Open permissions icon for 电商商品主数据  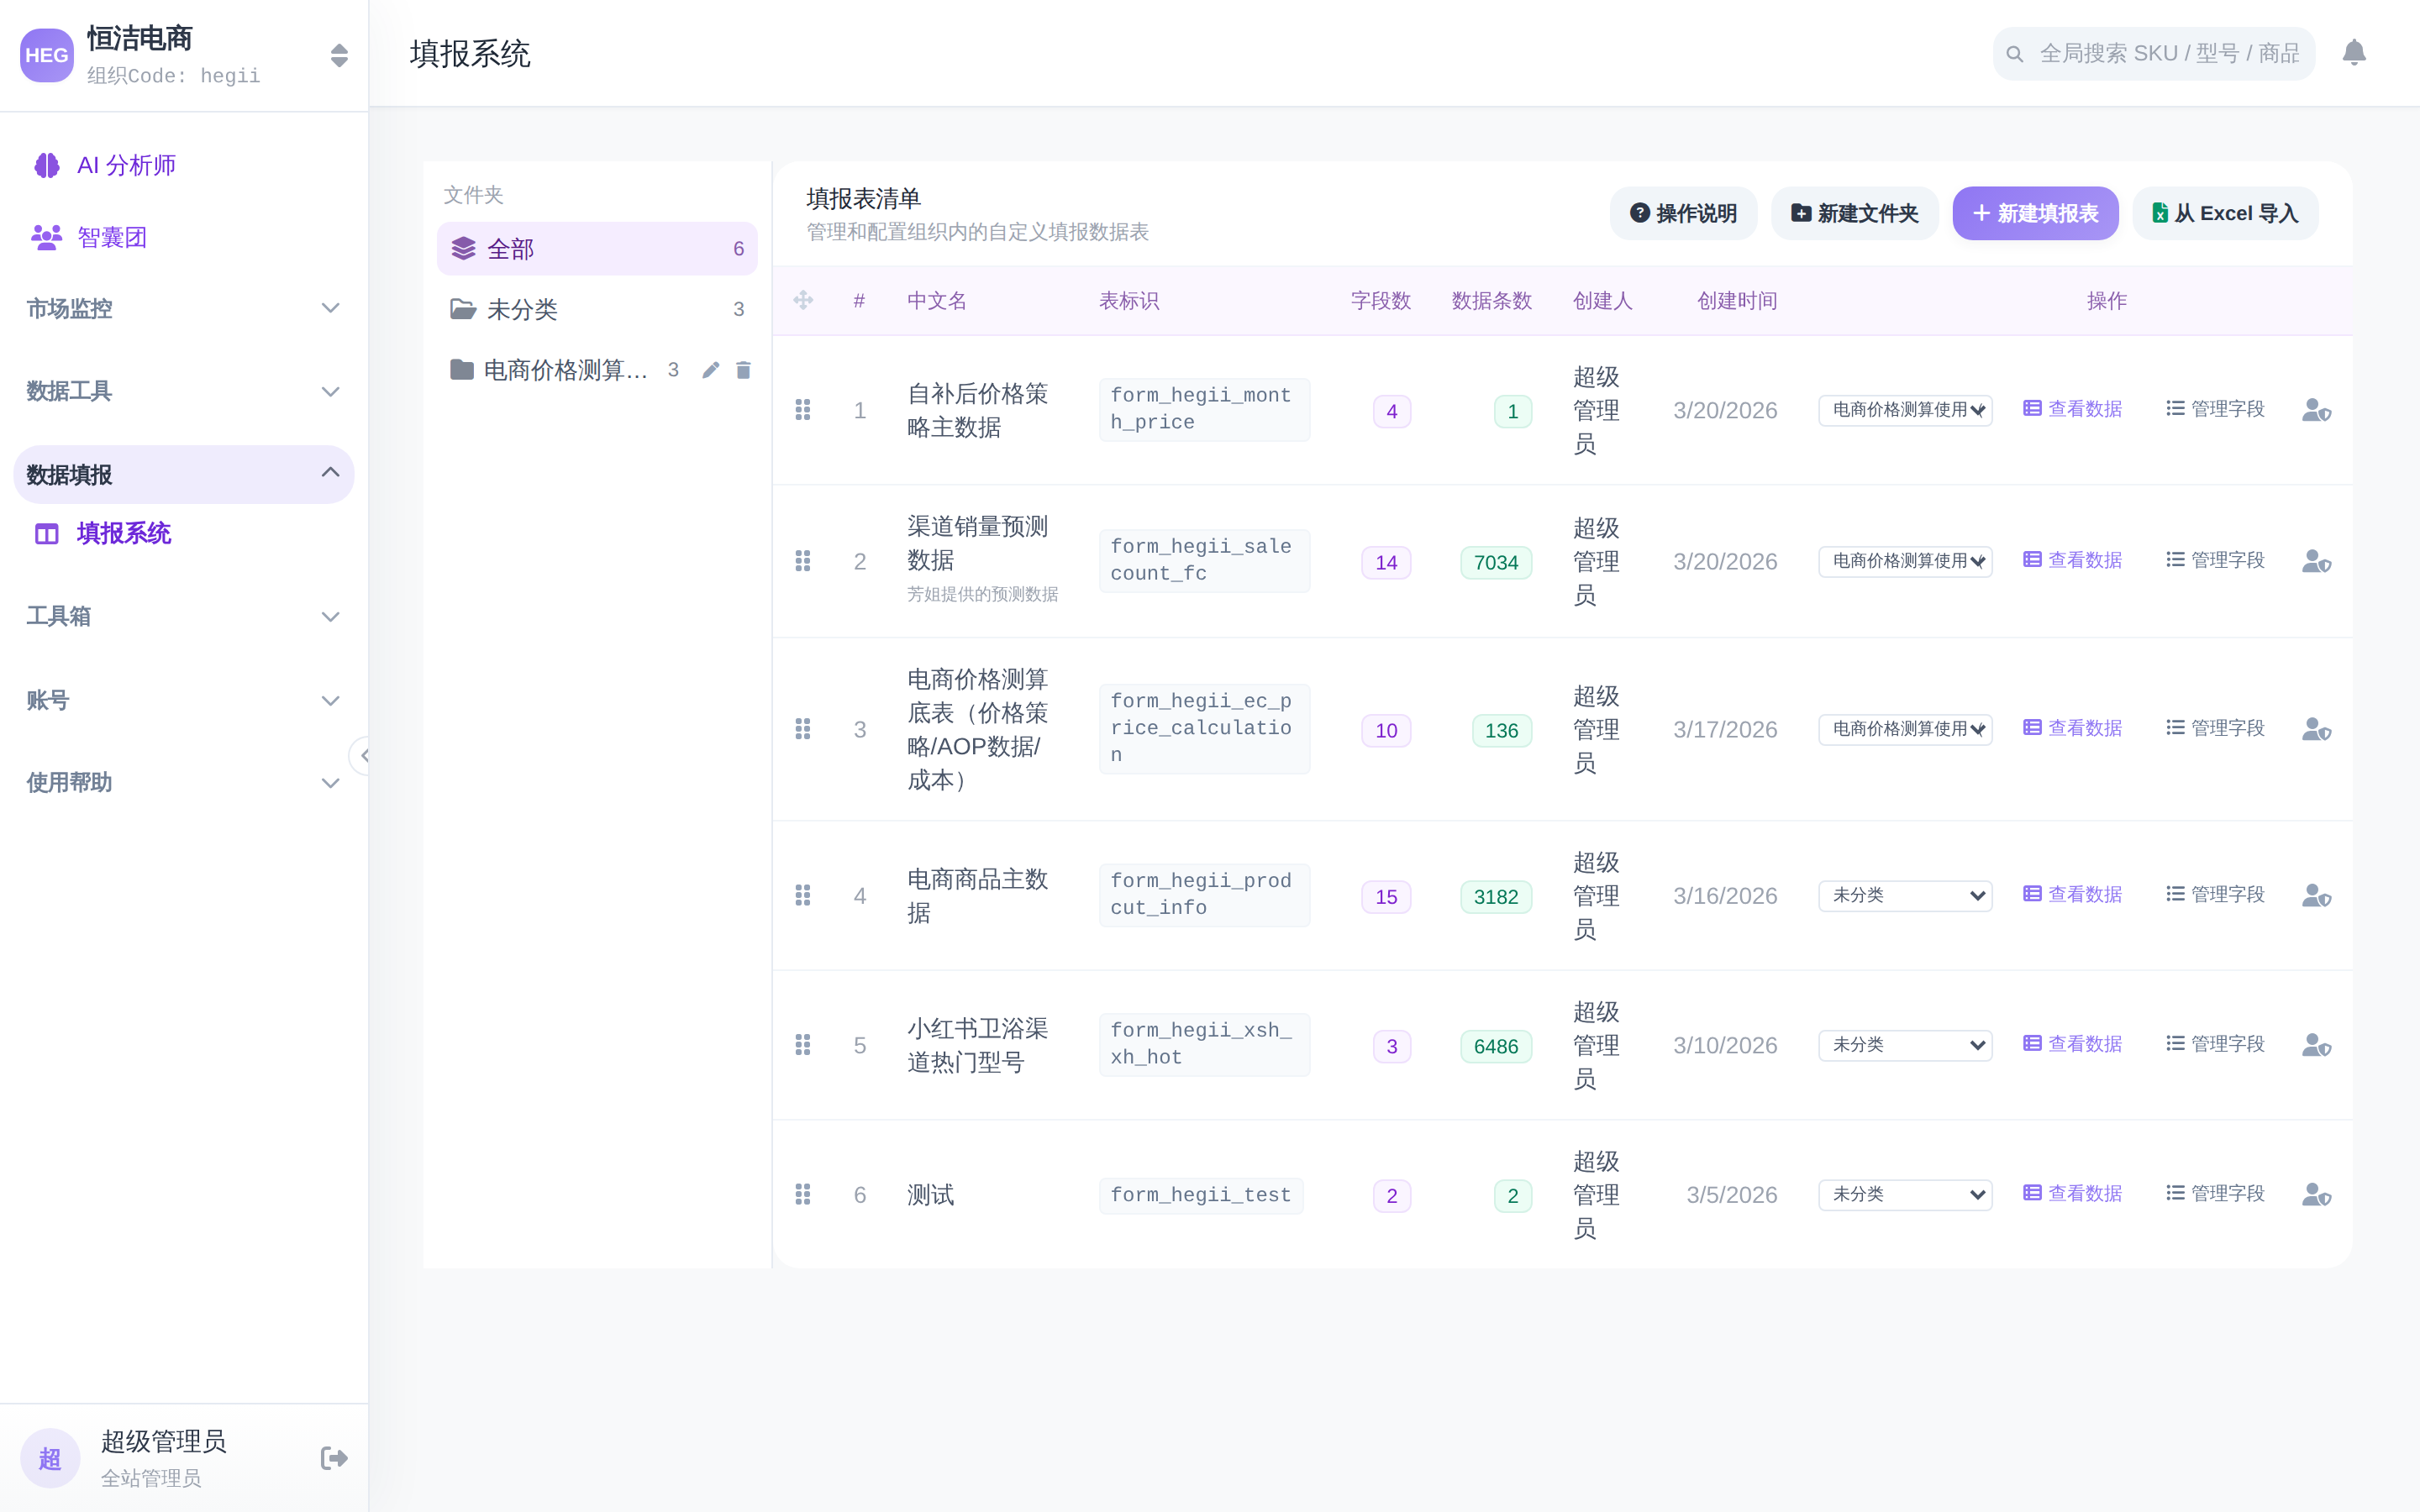(2316, 895)
